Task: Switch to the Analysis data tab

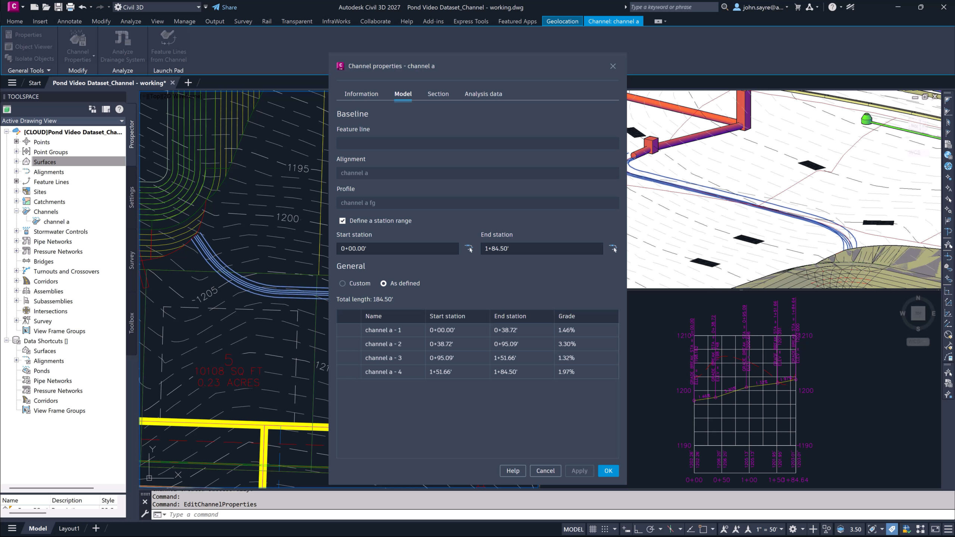Action: tap(483, 94)
